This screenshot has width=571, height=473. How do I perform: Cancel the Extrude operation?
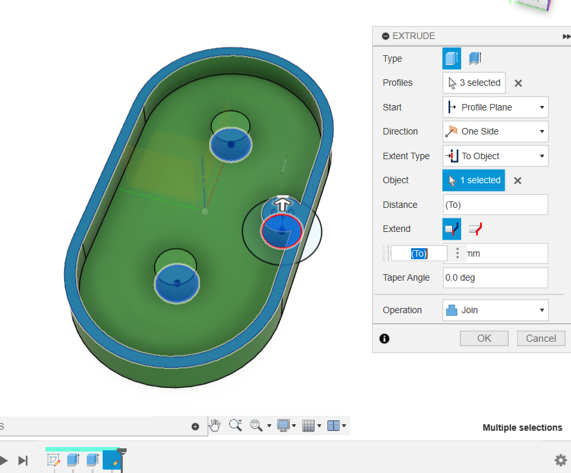click(540, 339)
